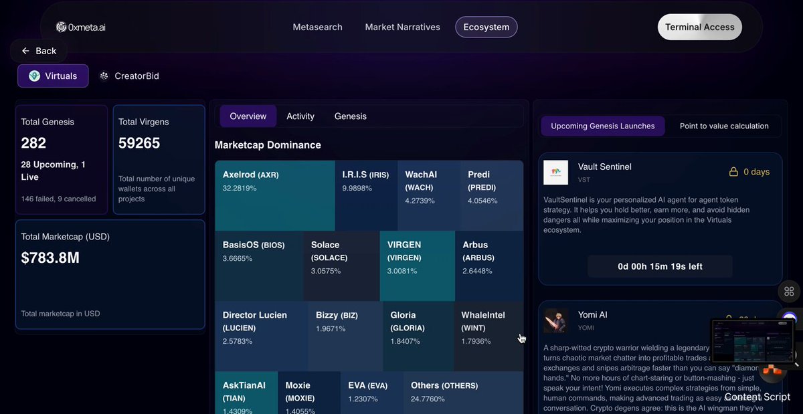
Task: Click the Vault Sentinel project logo
Action: (555, 172)
